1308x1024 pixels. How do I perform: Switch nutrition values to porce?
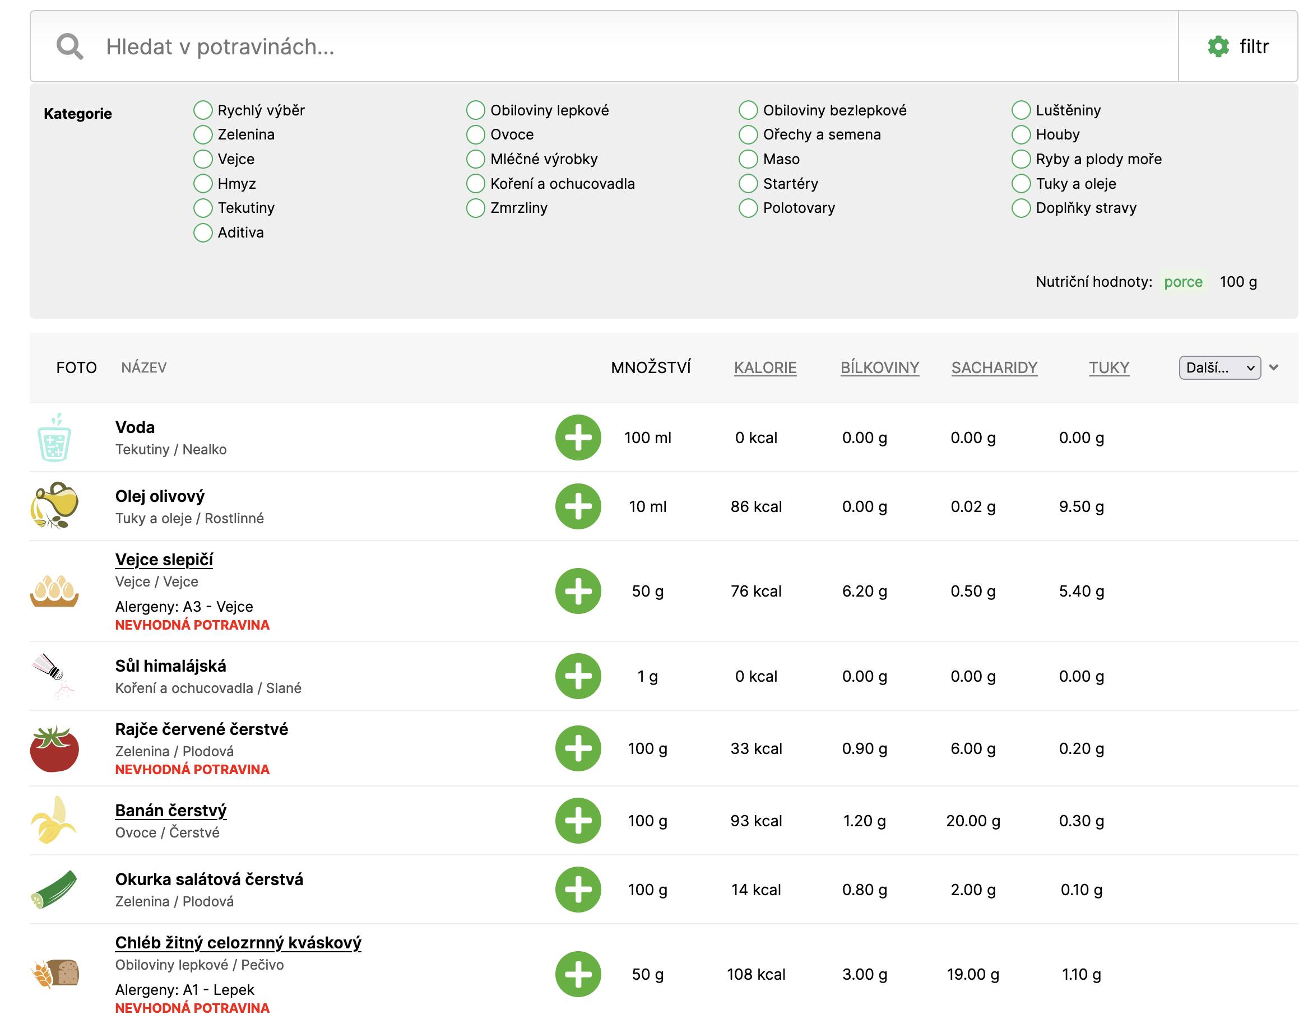[x=1182, y=282]
